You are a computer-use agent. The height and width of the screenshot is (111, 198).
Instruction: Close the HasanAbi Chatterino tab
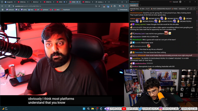[137, 5]
